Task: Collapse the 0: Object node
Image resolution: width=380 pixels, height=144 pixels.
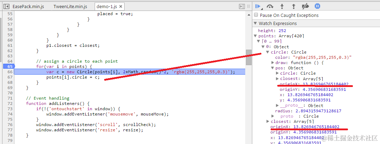Action: click(x=263, y=47)
